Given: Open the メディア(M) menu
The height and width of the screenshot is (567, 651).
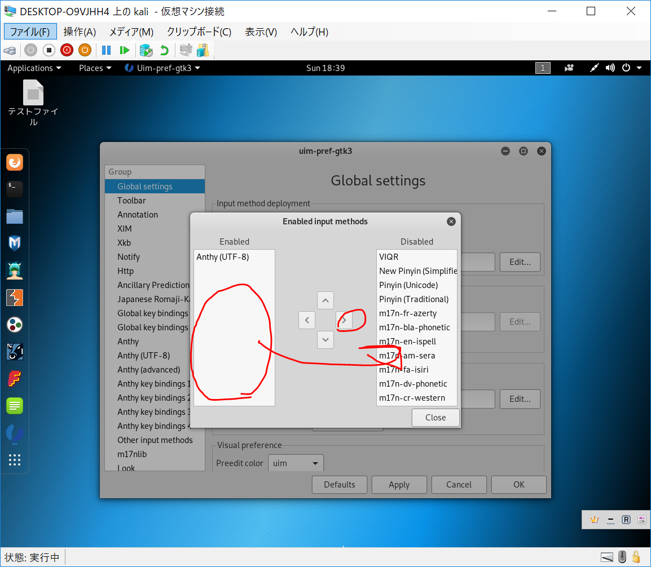Looking at the screenshot, I should (131, 32).
